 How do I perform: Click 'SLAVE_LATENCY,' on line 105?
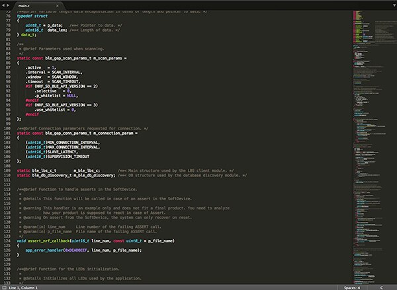[63, 152]
